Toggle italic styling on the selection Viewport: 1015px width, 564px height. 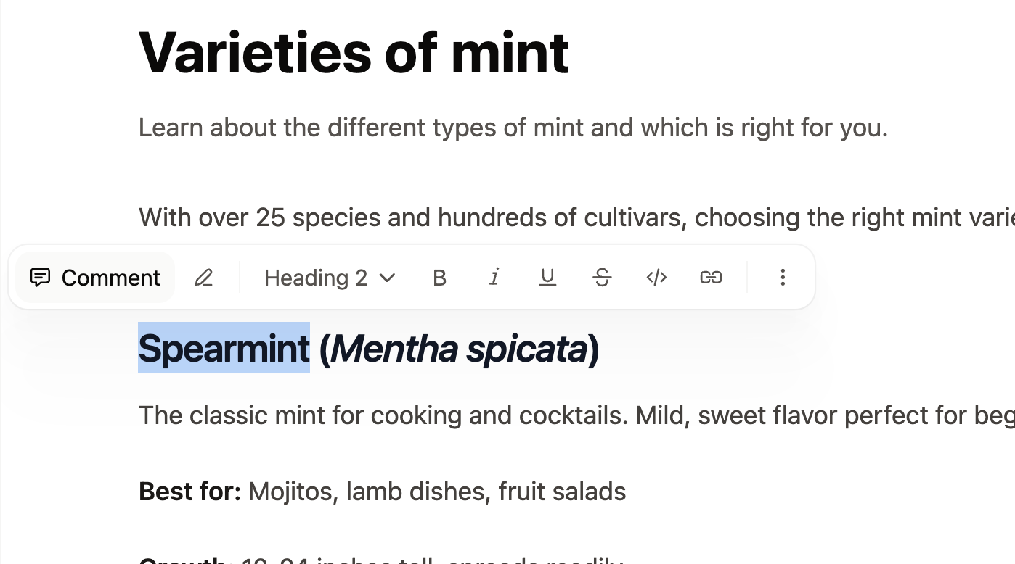pos(494,277)
